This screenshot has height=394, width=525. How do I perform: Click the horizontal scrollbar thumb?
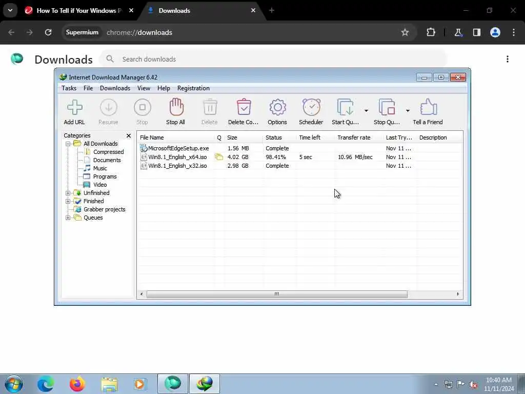[277, 294]
